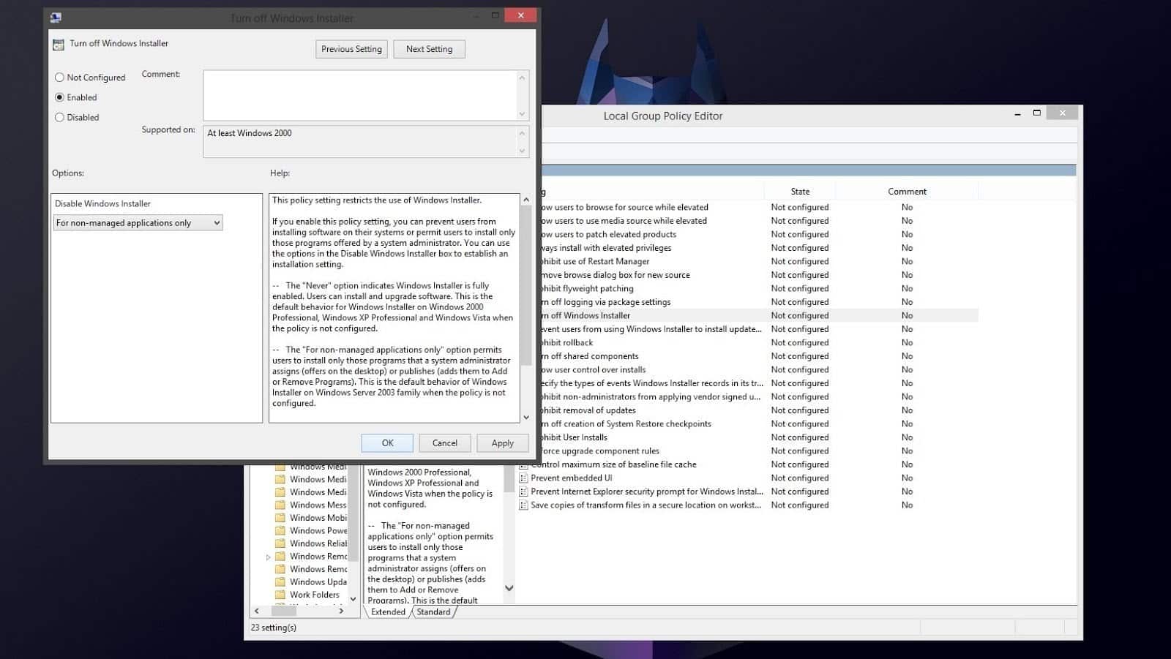The image size is (1171, 659).
Task: Click Apply to save the policy
Action: coord(502,443)
